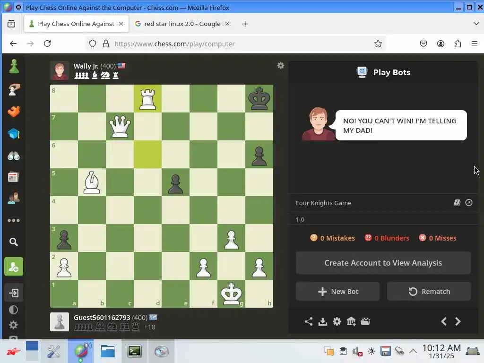
Task: Open Firefox Pocket save icon
Action: (423, 43)
